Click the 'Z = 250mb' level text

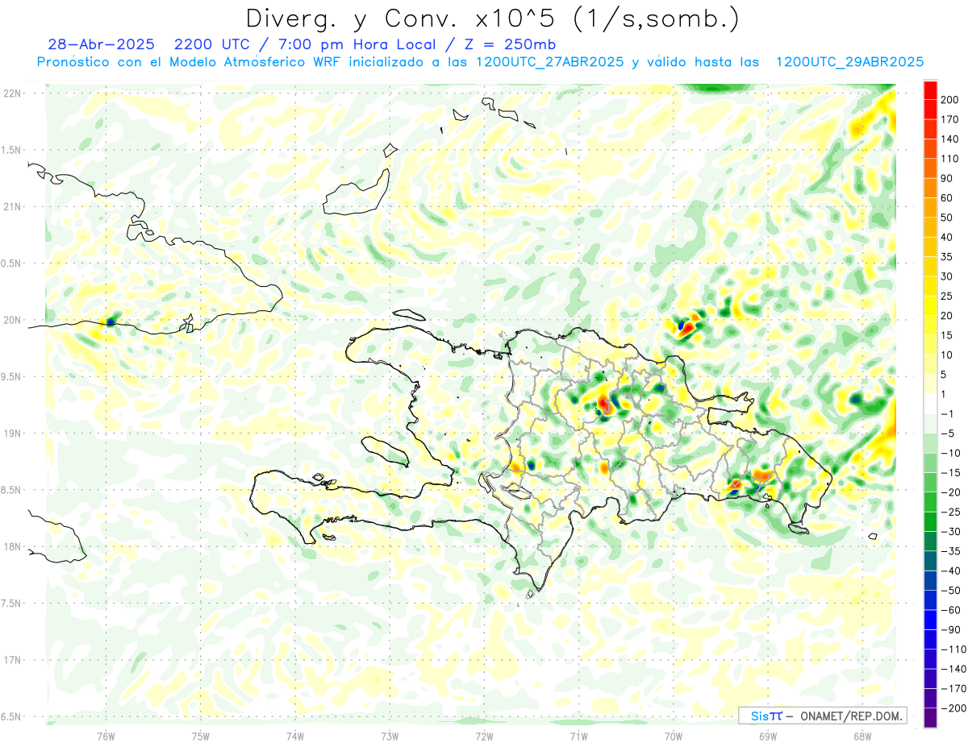(x=512, y=44)
